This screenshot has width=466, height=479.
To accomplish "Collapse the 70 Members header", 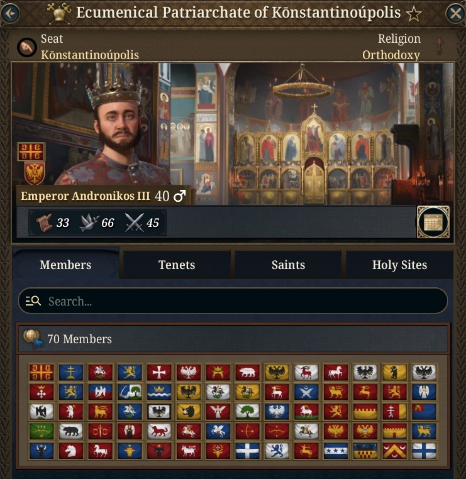I will click(233, 339).
